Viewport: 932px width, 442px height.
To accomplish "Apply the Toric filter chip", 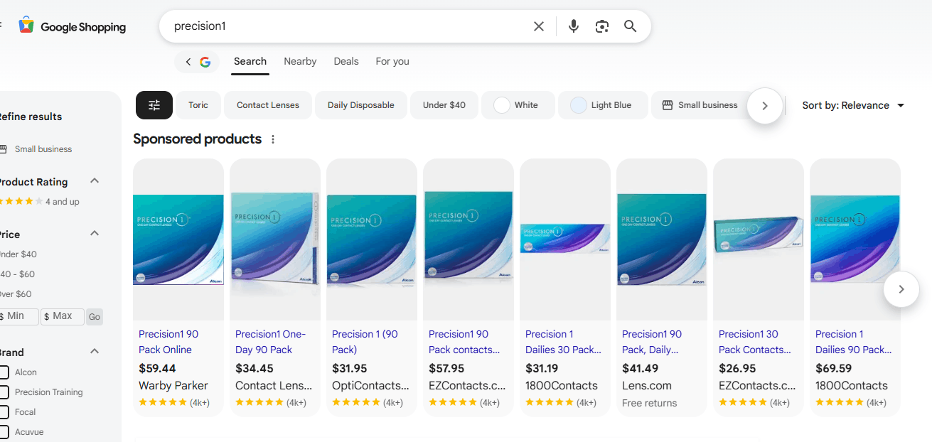I will pyautogui.click(x=198, y=105).
